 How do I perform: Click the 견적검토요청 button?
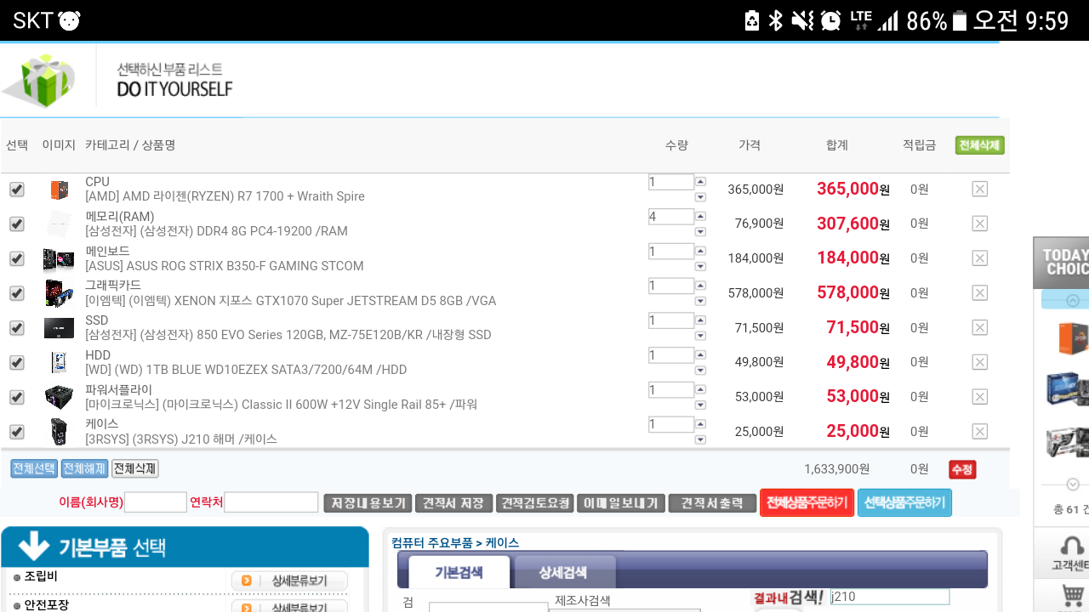535,503
